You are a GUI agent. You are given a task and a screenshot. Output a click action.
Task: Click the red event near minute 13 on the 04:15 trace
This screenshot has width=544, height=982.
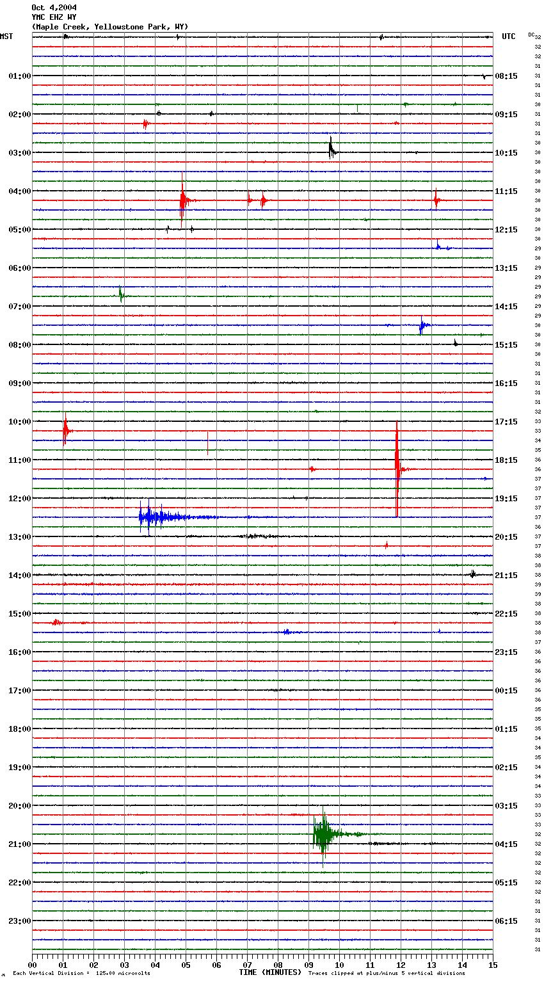pos(436,200)
